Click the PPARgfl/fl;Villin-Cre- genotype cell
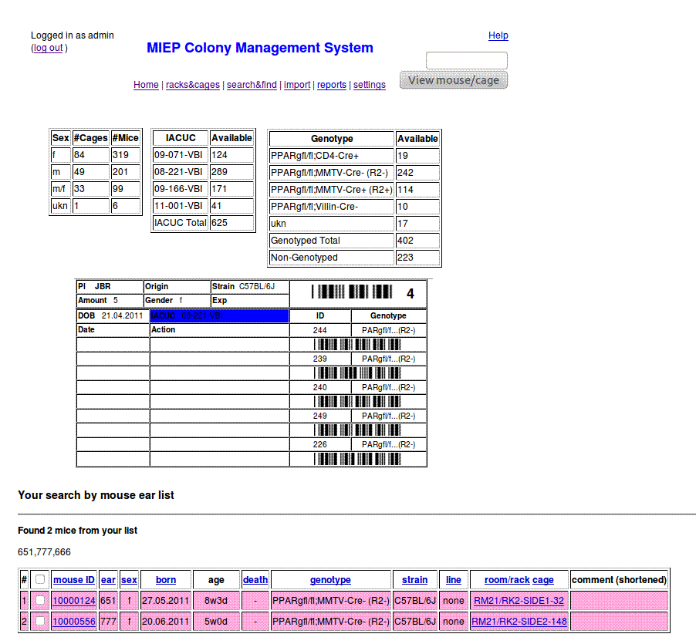 tap(332, 207)
